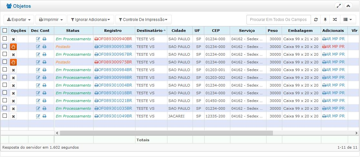Click the shuffle arrows icon in the toolbar
The height and width of the screenshot is (157, 361).
[335, 20]
